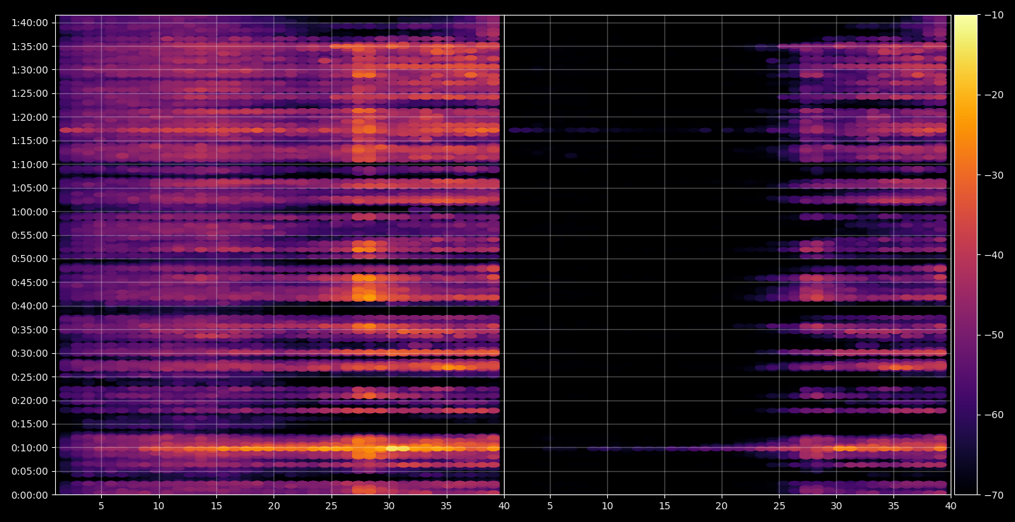Viewport: 1015px width, 522px height.
Task: Click x-axis tick 15 under right heatmap
Action: [x=664, y=506]
